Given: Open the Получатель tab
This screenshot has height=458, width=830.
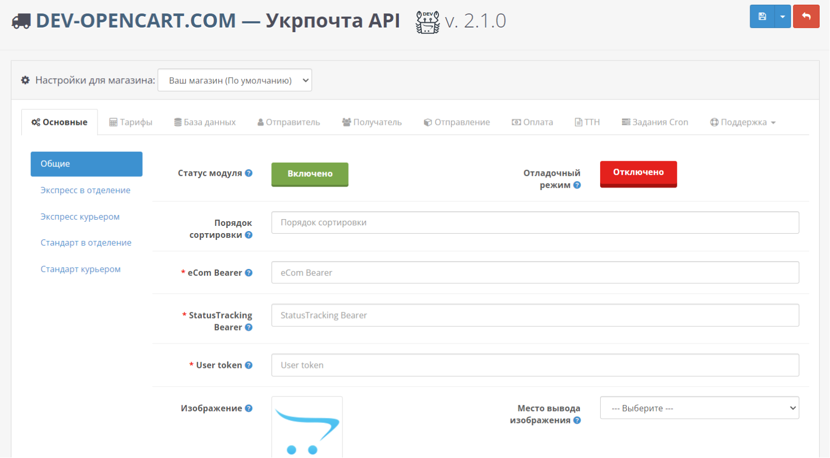Looking at the screenshot, I should [372, 122].
